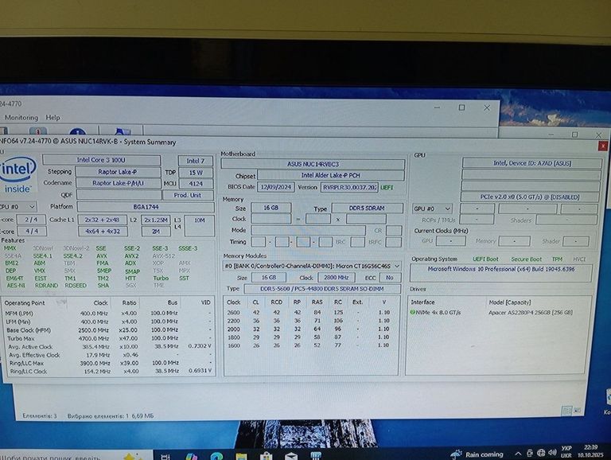The image size is (611, 460).
Task: Open Microsoft Edge from the taskbar
Action: (216, 456)
